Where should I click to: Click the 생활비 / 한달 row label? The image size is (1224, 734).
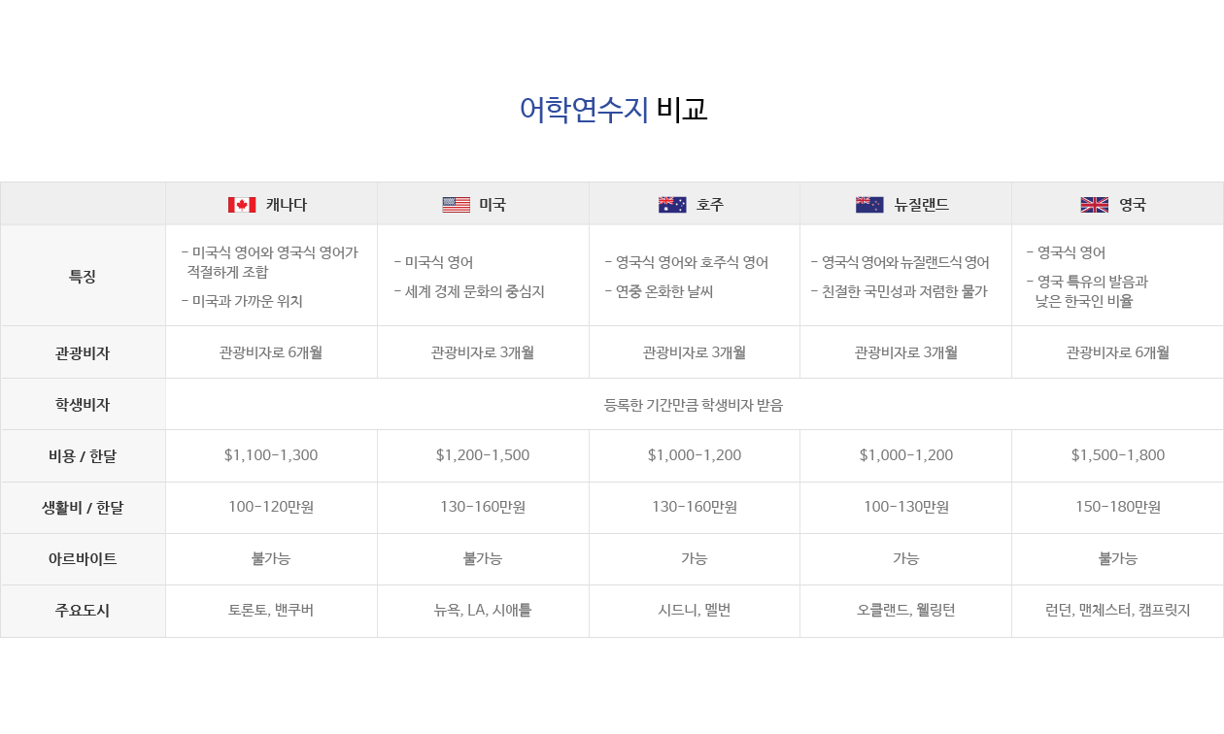click(x=83, y=507)
